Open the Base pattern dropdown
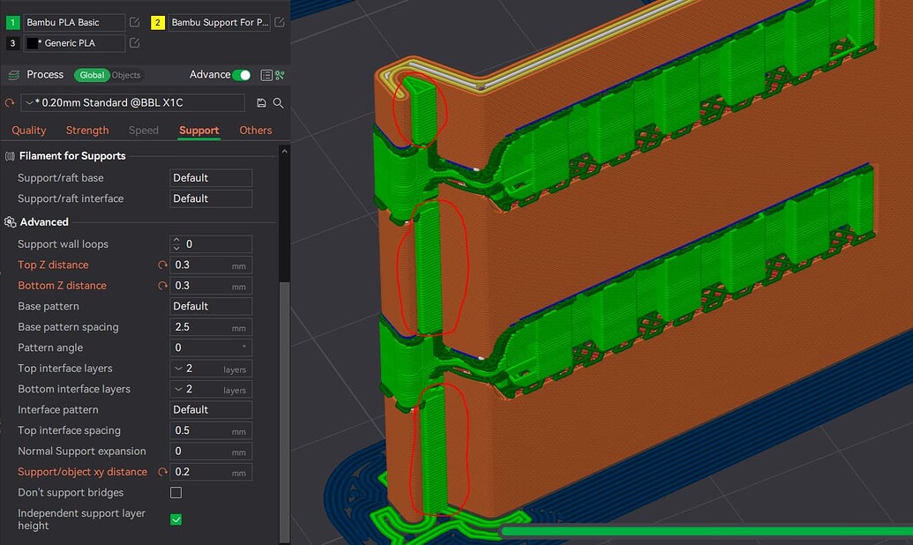The height and width of the screenshot is (545, 913). click(211, 306)
